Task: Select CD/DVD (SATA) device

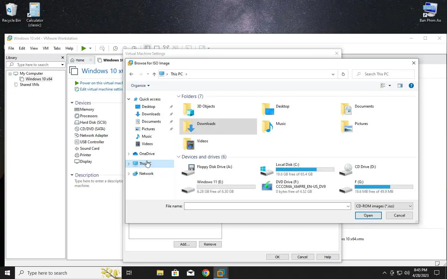Action: coord(93,129)
